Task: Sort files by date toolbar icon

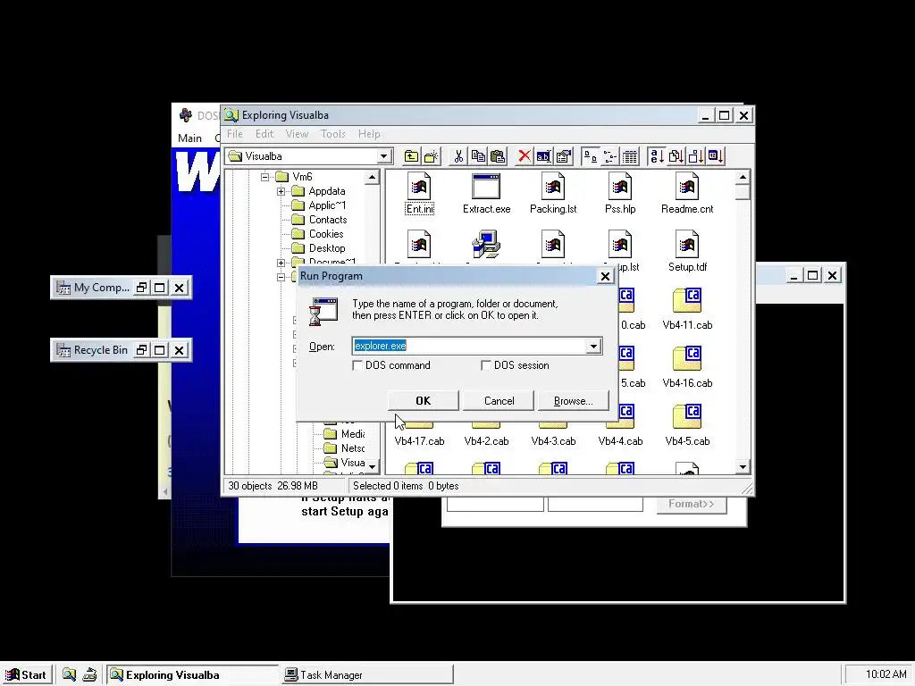Action: 716,156
